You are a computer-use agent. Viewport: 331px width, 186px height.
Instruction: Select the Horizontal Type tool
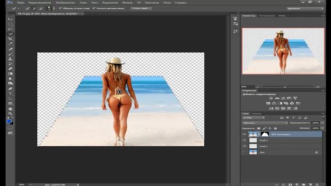pos(10,94)
